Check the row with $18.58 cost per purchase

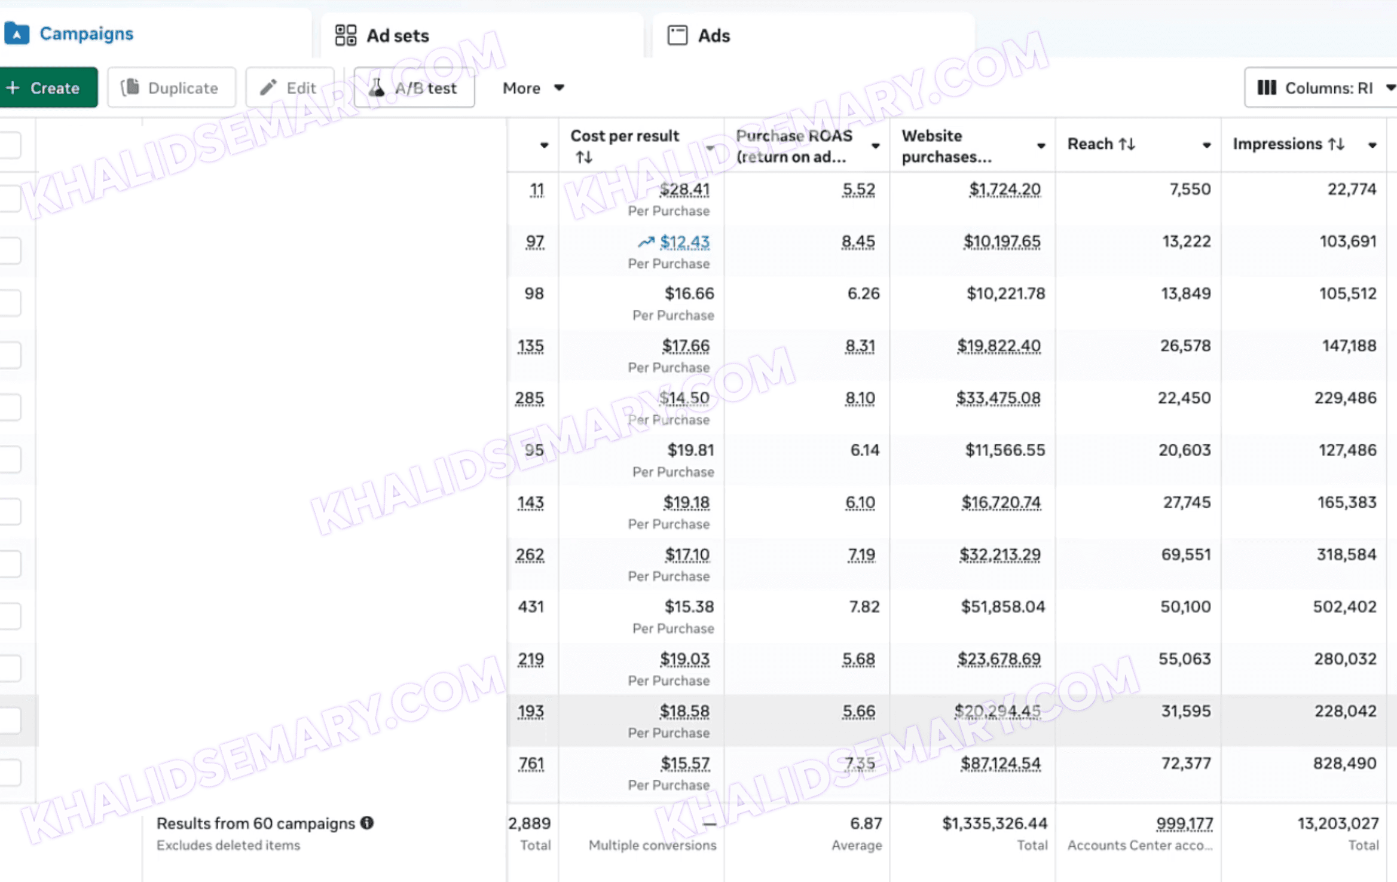click(x=10, y=720)
